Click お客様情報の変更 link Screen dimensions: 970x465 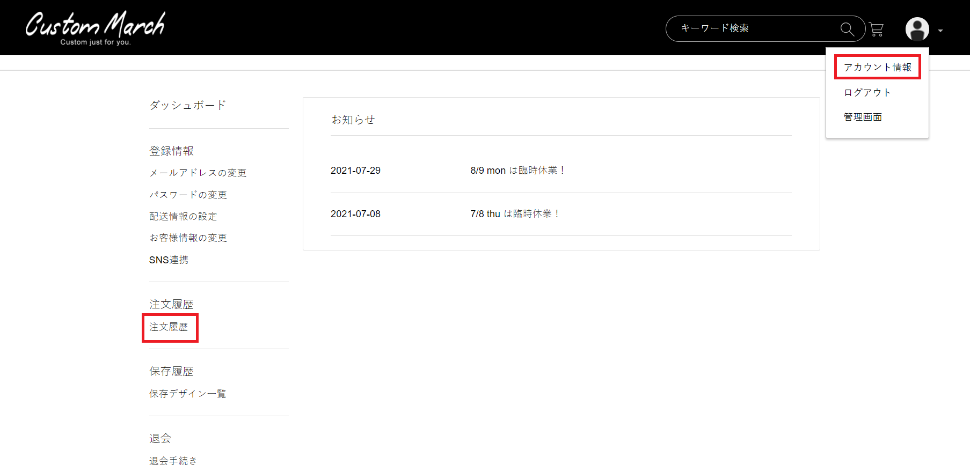tap(188, 238)
